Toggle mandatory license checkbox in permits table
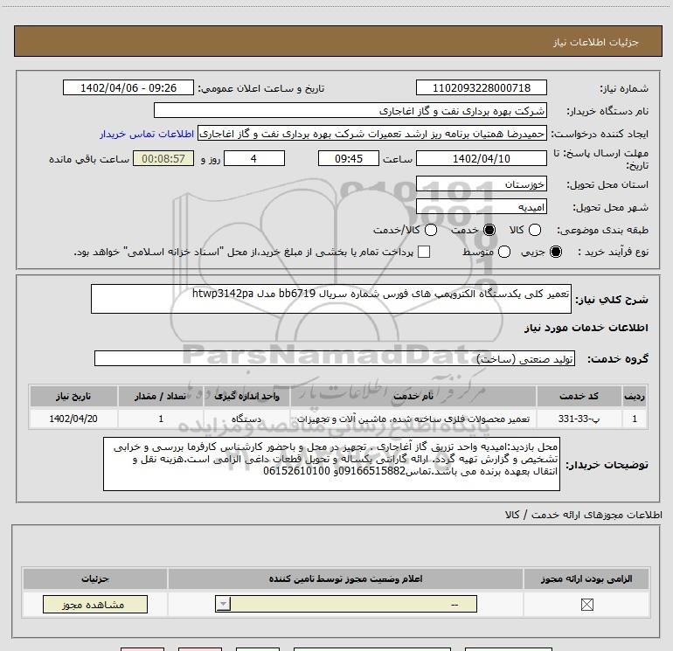The width and height of the screenshot is (673, 651). [586, 605]
